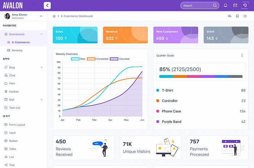Click the Input sidebar icon
The width and height of the screenshot is (254, 168).
(6, 133)
